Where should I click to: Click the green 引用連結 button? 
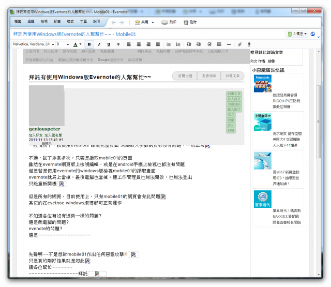(234, 104)
